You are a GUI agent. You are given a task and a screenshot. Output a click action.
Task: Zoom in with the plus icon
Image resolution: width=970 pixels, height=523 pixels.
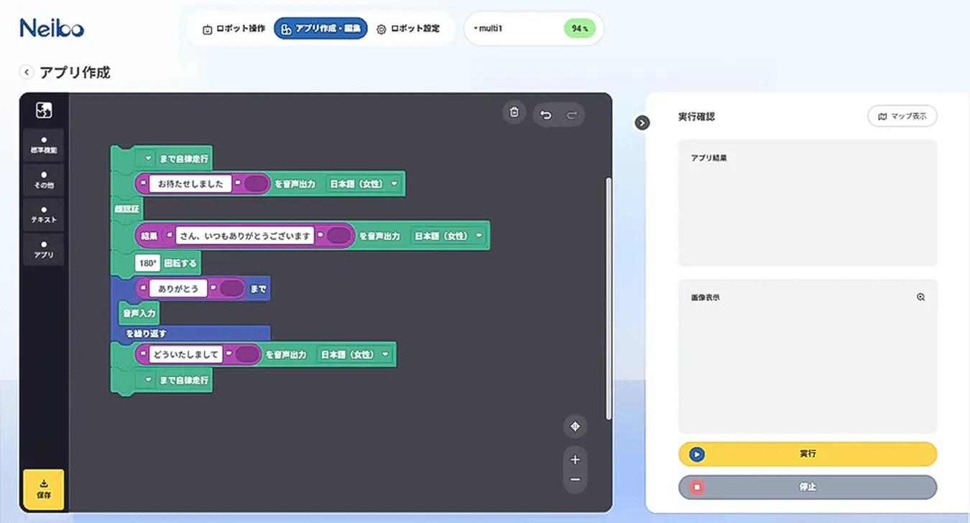click(x=575, y=460)
